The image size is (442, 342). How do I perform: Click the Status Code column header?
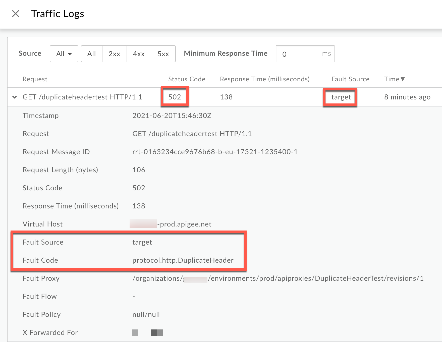187,79
